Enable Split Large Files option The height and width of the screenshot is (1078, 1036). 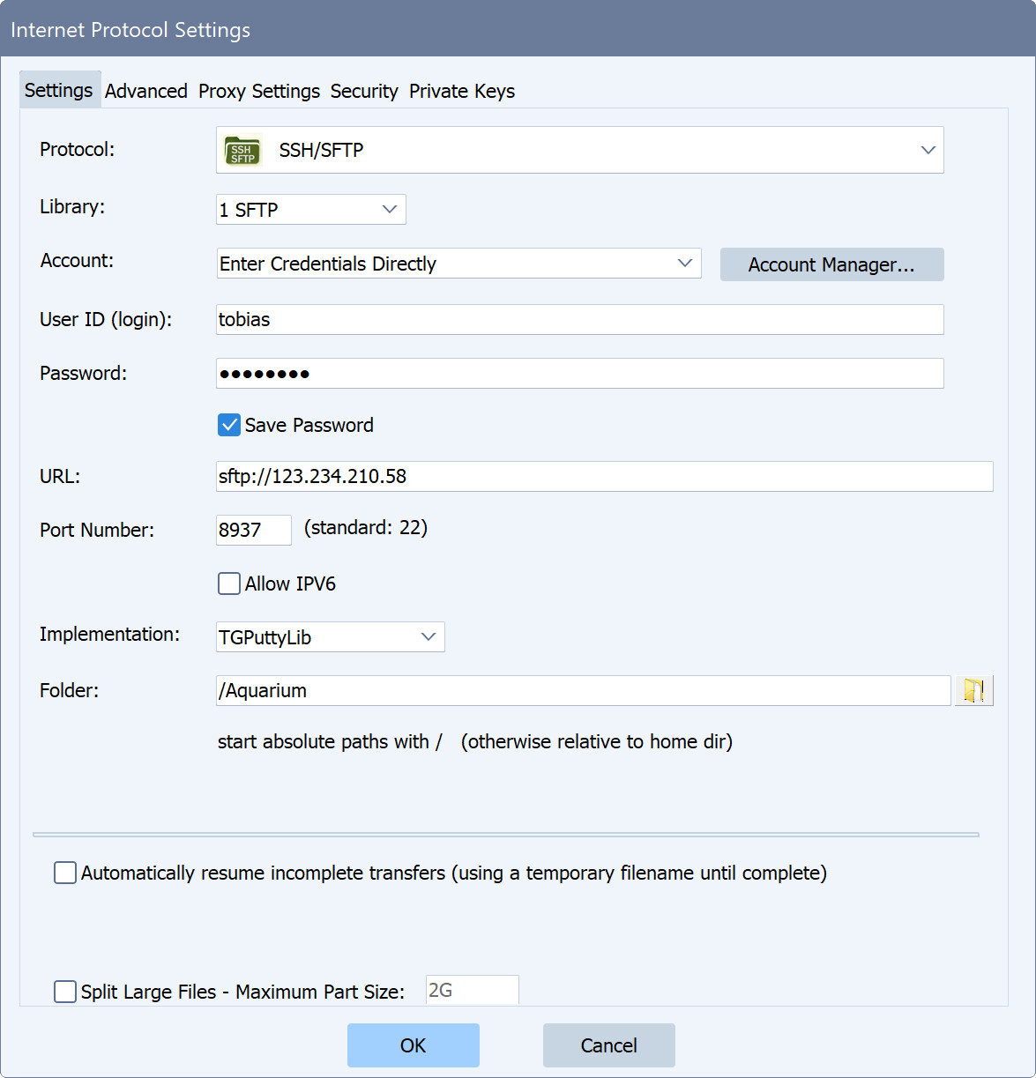pos(64,992)
